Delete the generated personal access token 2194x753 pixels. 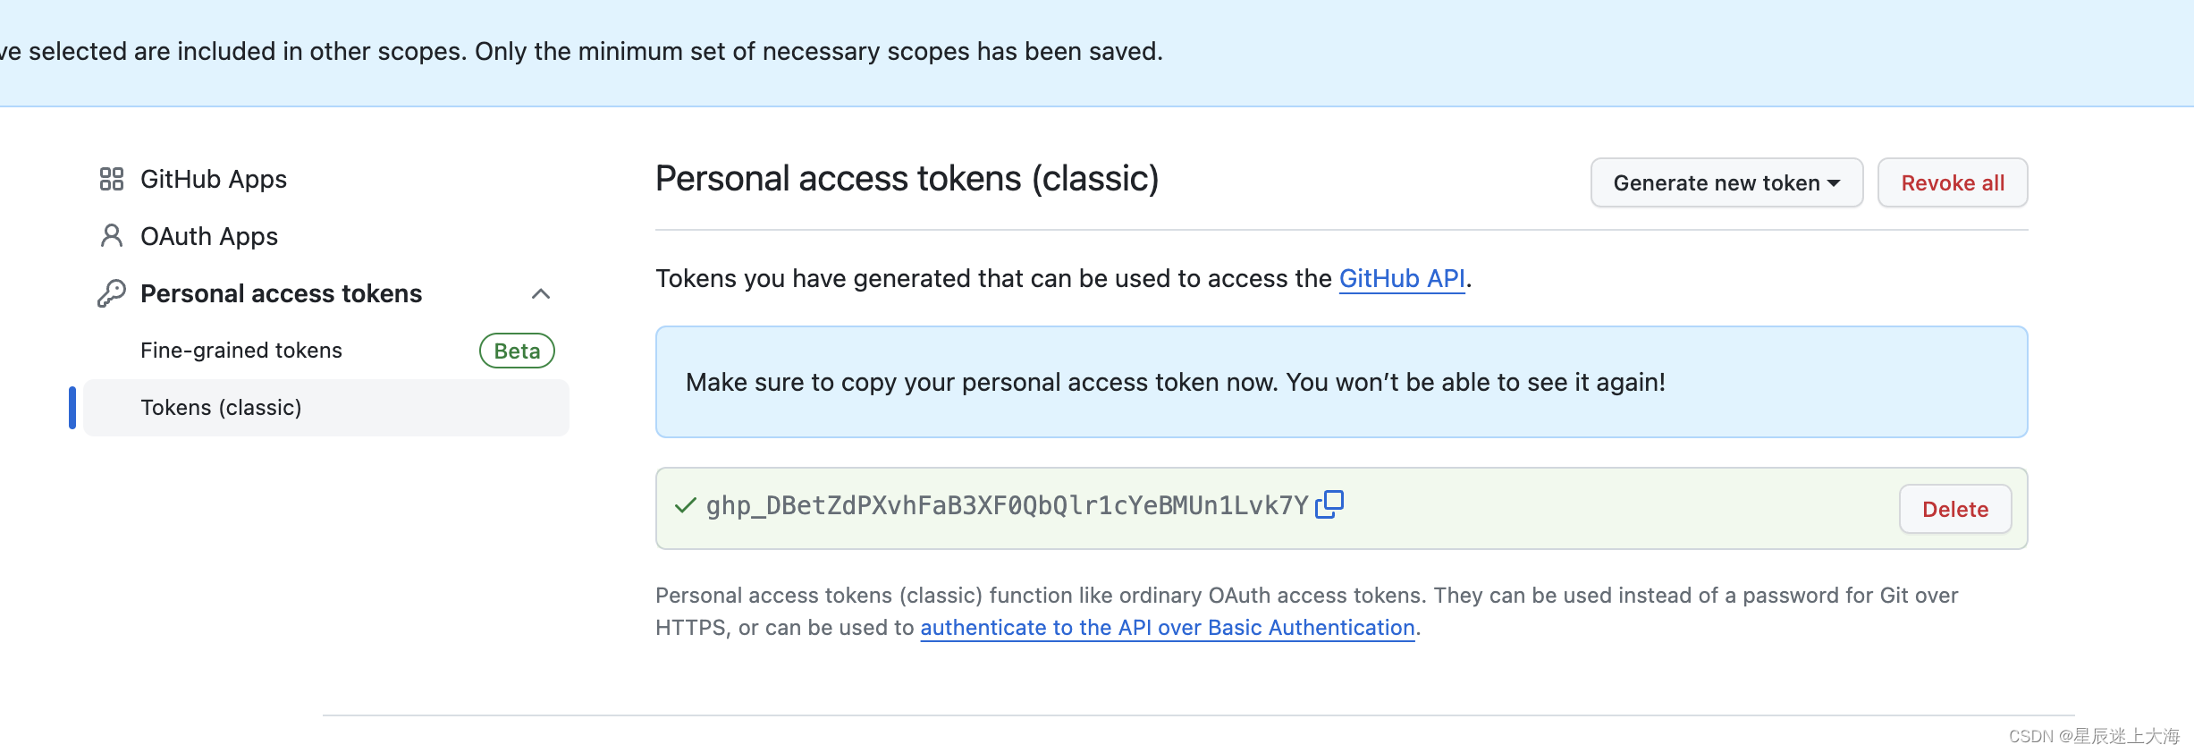pyautogui.click(x=1954, y=509)
